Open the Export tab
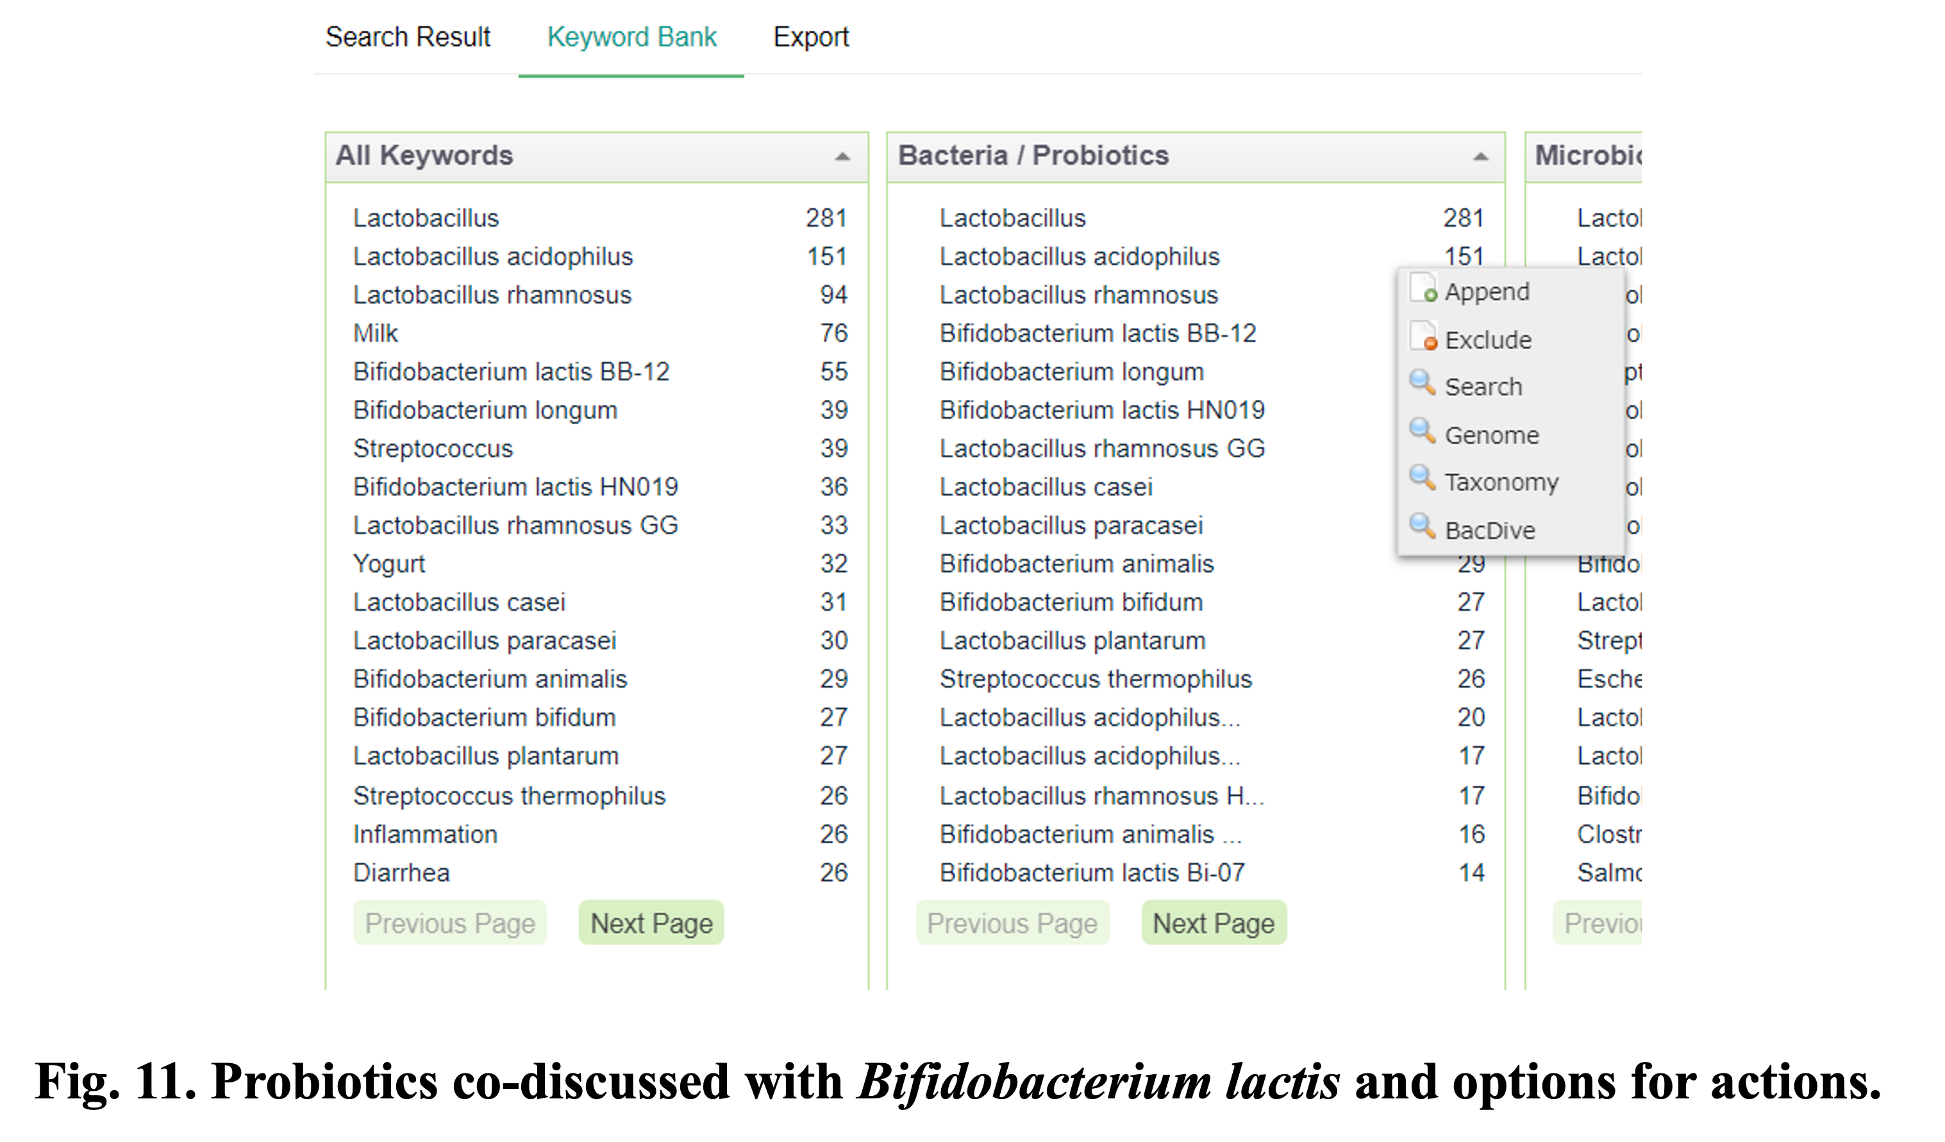 [810, 37]
